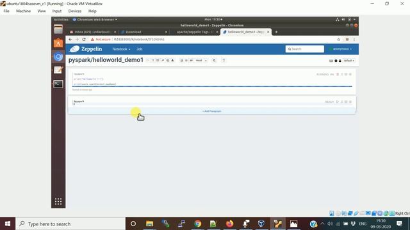Open Ubuntu Software from the dock

(58, 43)
